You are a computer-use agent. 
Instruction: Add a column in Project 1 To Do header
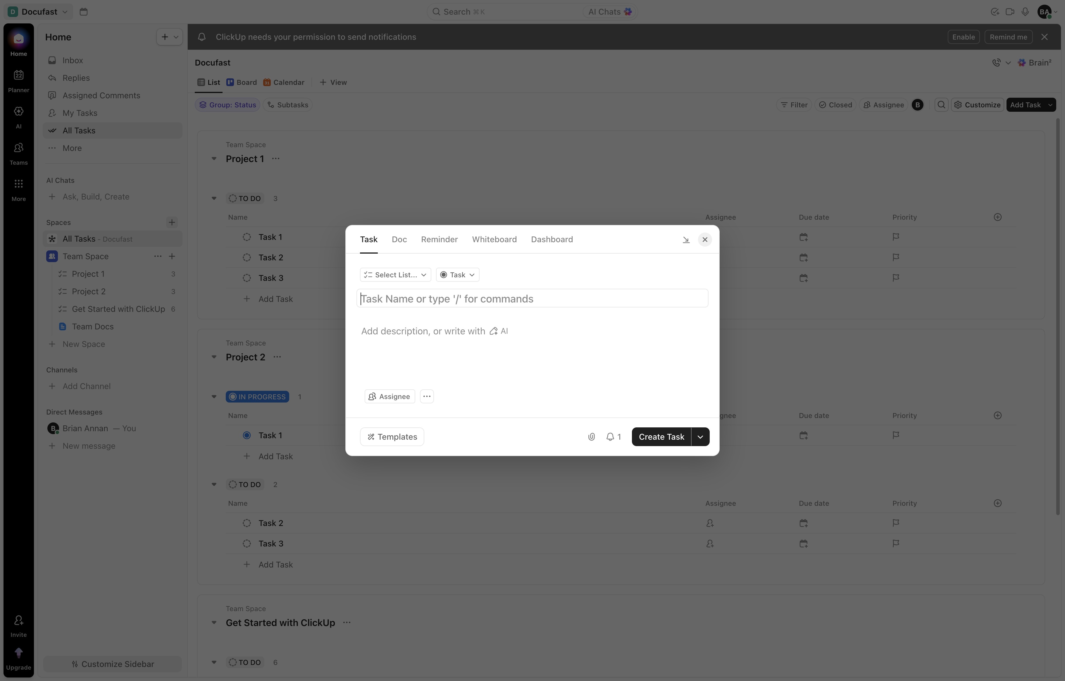(997, 217)
